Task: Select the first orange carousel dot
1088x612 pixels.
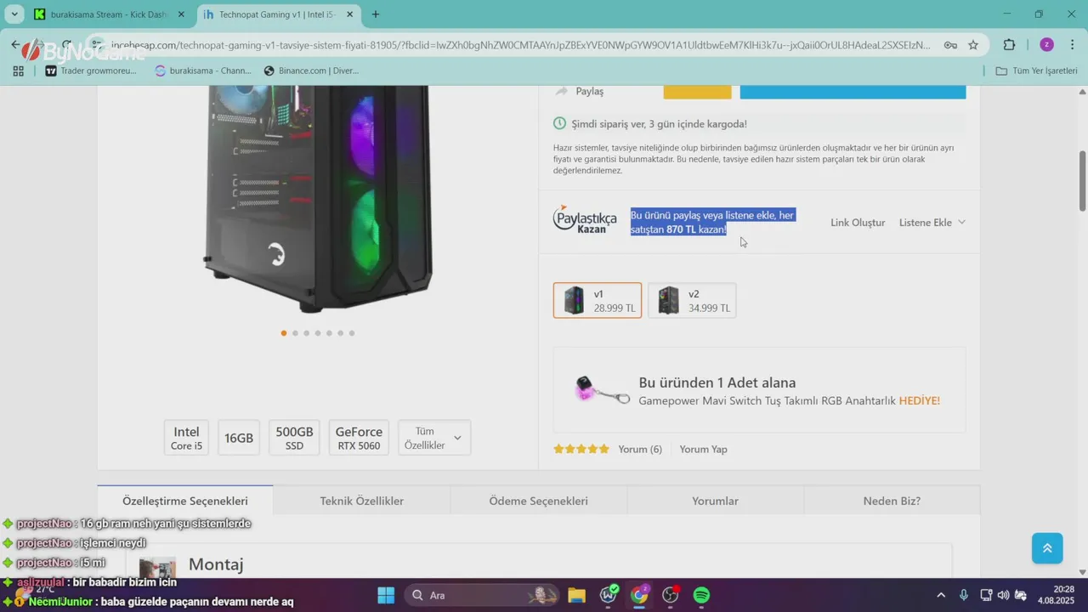Action: (x=284, y=333)
